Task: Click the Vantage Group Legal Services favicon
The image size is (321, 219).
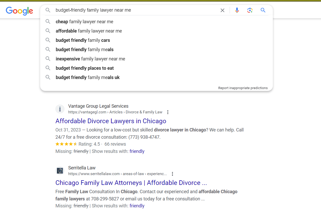Action: (x=60, y=109)
